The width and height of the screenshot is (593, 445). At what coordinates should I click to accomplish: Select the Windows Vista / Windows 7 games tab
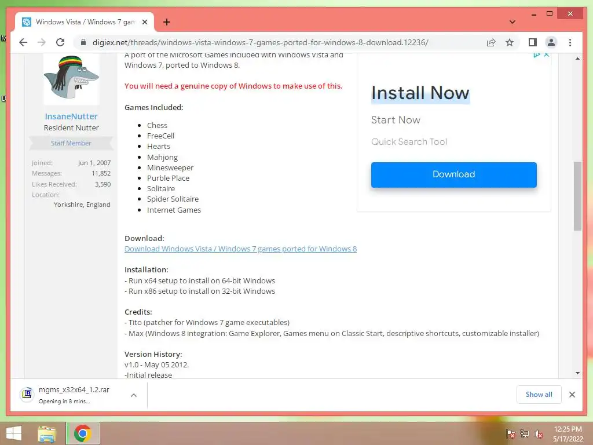tap(85, 22)
